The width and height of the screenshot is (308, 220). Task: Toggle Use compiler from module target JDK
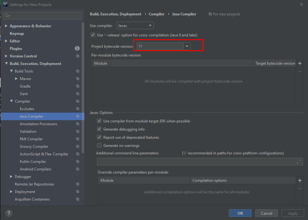tap(99, 121)
